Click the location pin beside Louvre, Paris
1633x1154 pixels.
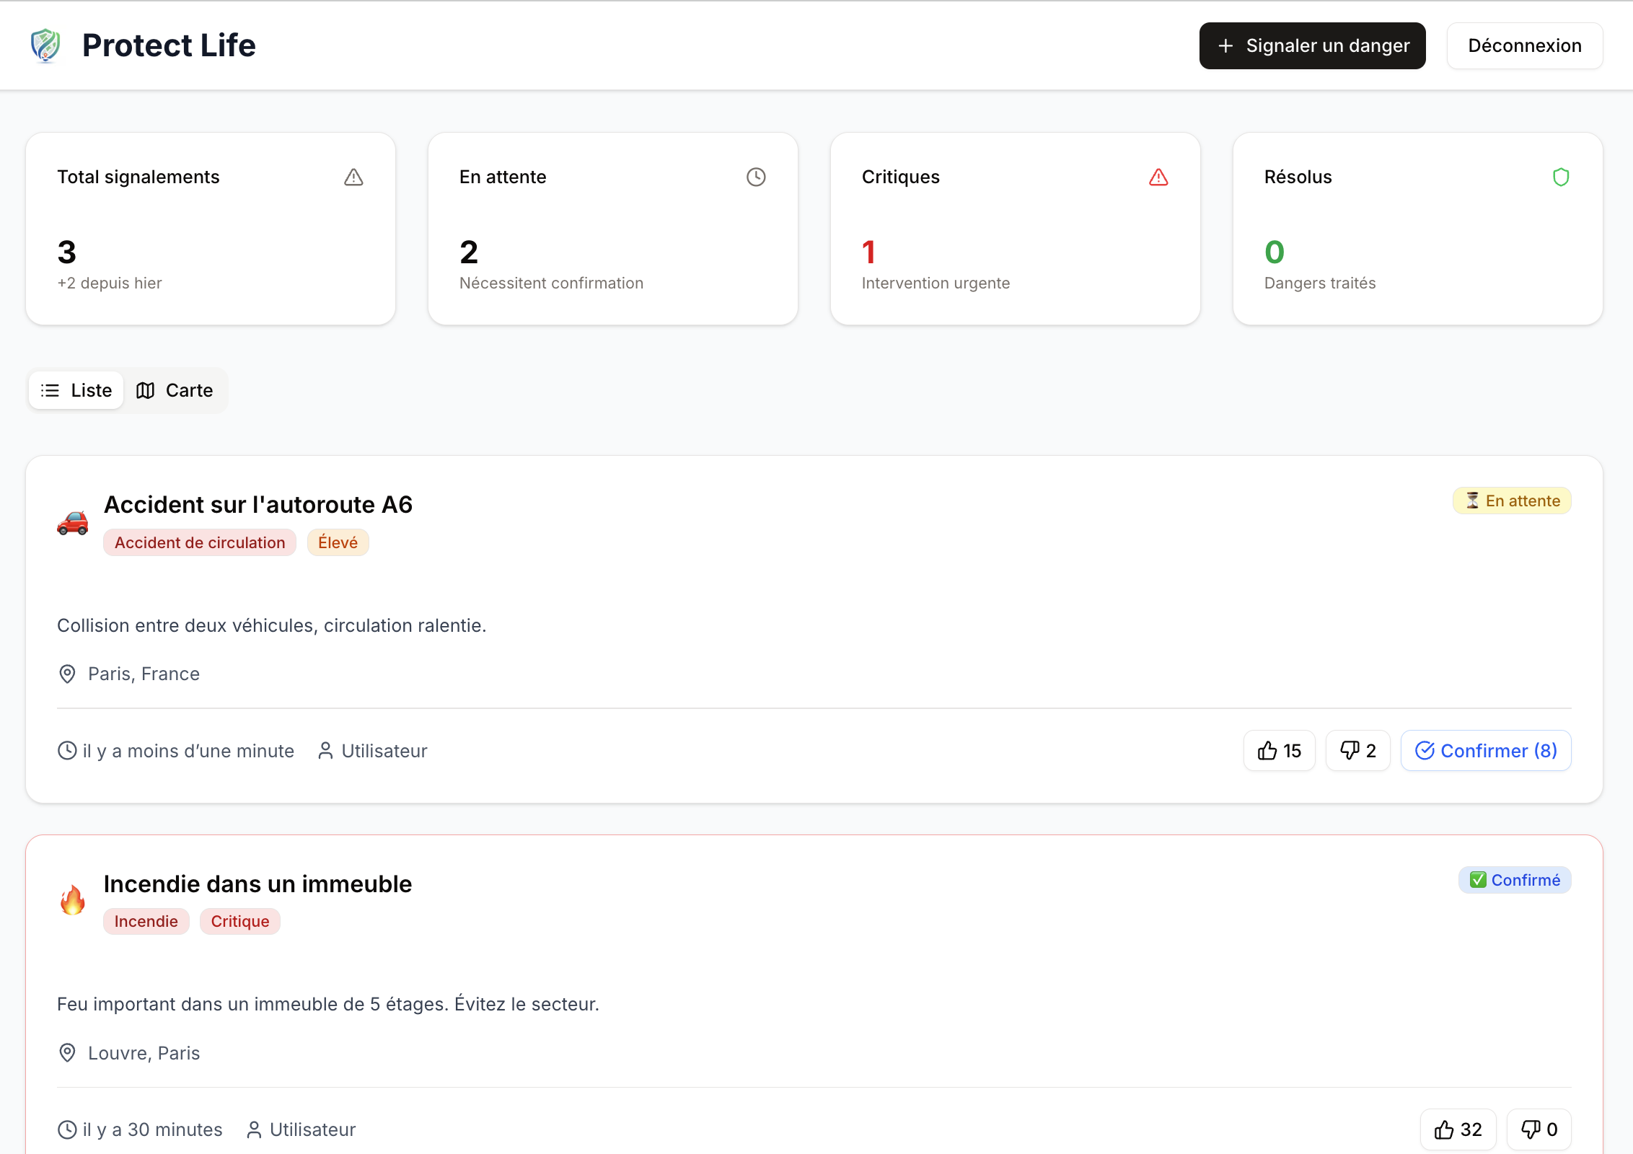[x=67, y=1053]
